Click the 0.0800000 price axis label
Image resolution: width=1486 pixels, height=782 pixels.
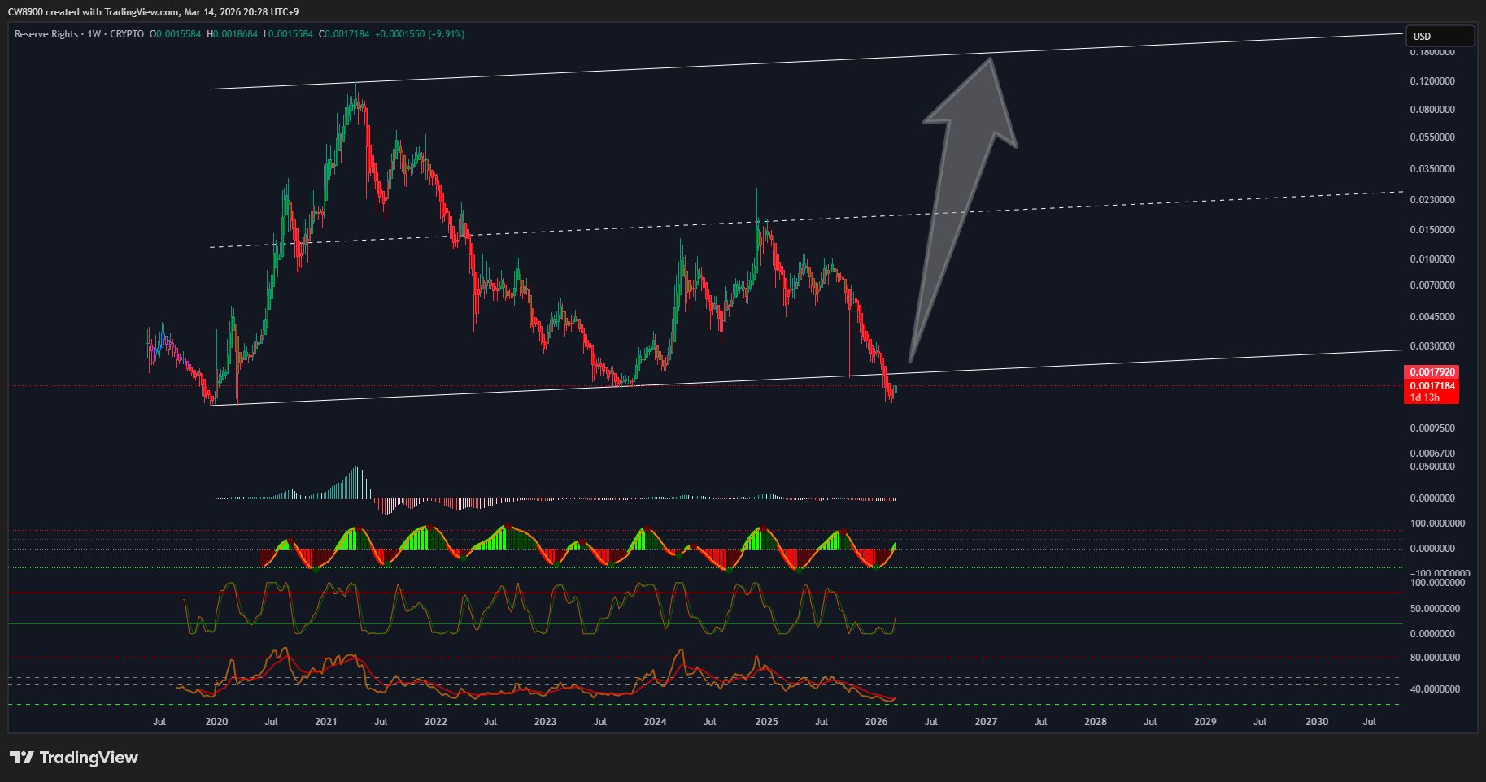tap(1432, 110)
